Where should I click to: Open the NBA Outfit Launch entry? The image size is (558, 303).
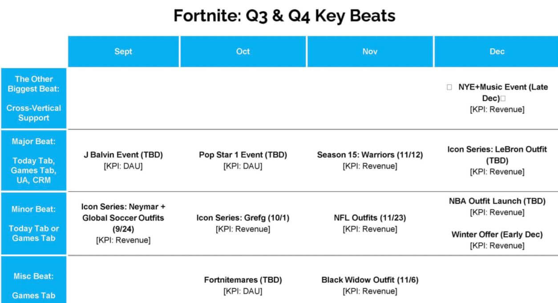tap(497, 201)
